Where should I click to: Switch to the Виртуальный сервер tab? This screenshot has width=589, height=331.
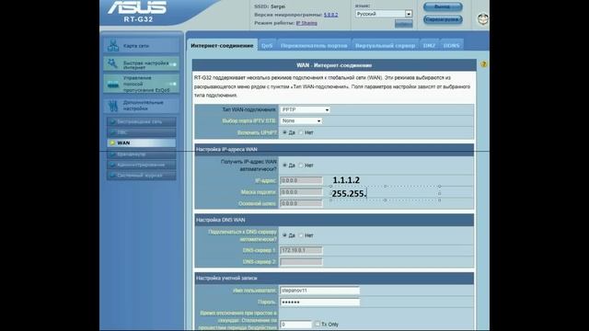385,45
